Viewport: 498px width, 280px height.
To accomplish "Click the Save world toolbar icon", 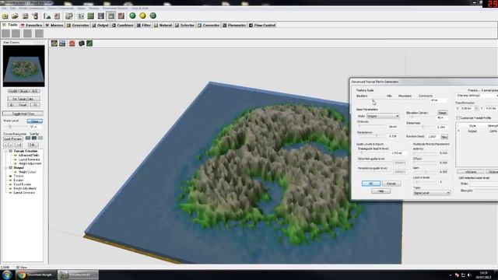I will [x=25, y=16].
